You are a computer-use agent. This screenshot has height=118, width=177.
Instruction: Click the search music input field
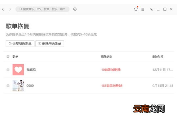[42, 9]
